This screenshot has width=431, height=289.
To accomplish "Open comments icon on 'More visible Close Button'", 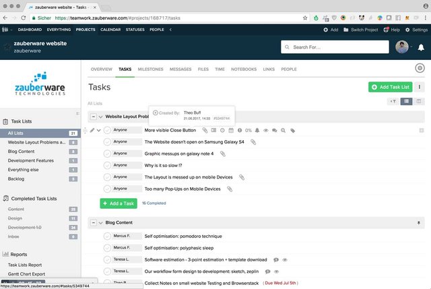I will (x=274, y=130).
